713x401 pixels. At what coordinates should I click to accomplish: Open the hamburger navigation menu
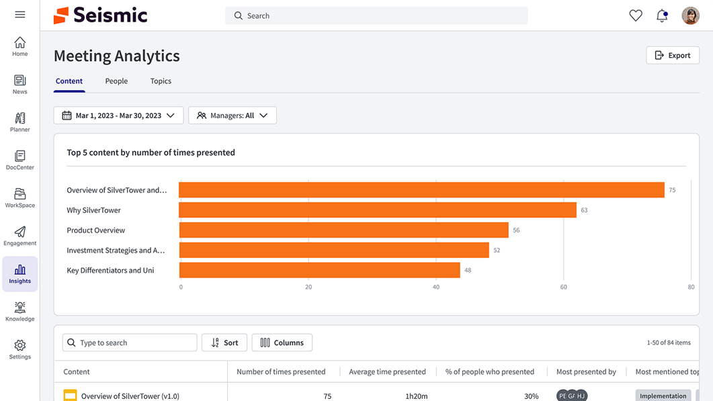pyautogui.click(x=20, y=15)
